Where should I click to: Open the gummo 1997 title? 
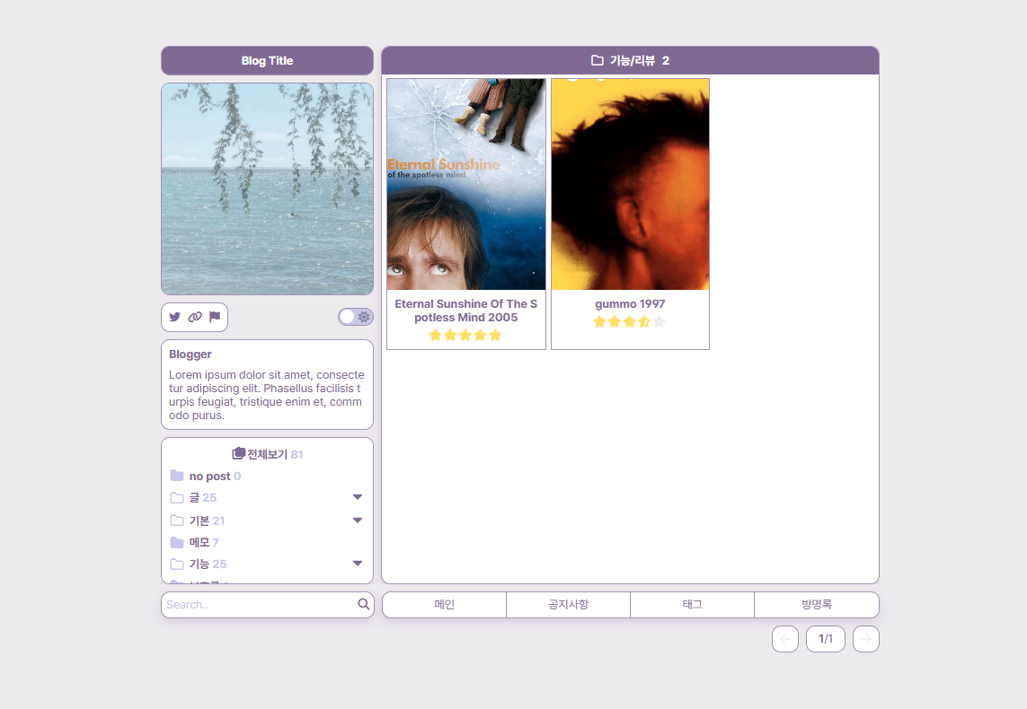coord(630,304)
